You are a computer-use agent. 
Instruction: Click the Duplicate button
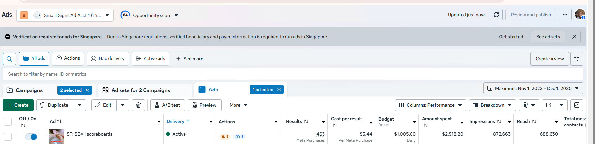(55, 105)
